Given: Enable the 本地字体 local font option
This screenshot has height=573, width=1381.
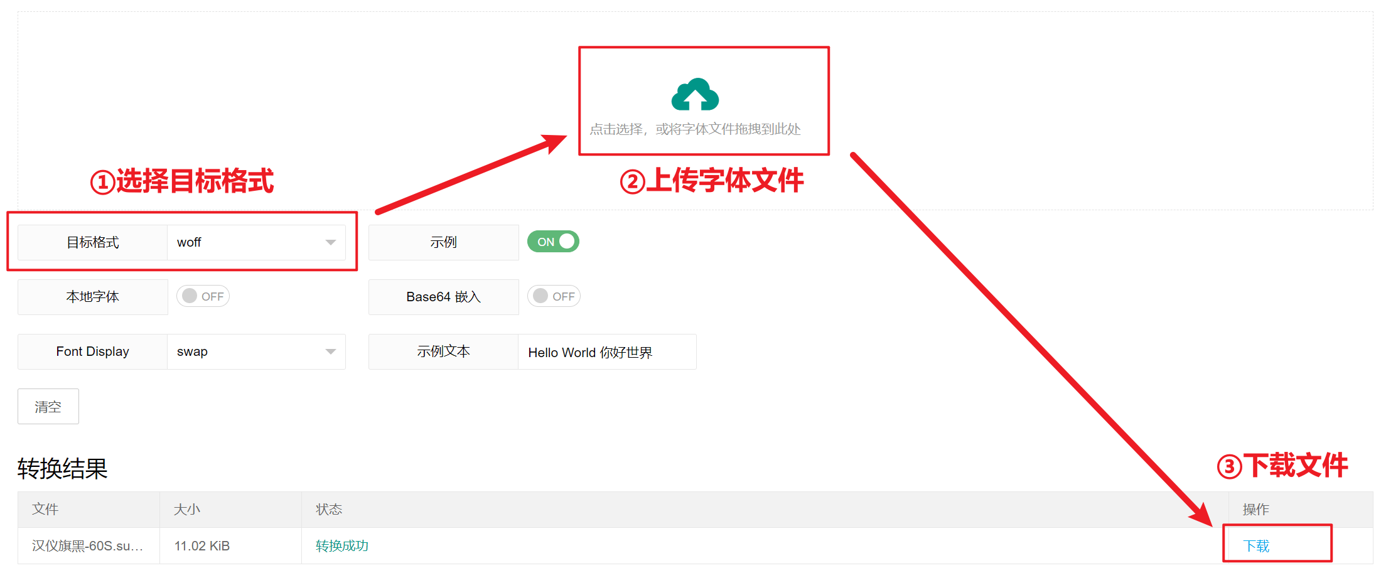Looking at the screenshot, I should (202, 296).
